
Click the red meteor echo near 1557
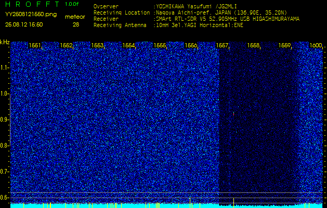tap(233, 114)
